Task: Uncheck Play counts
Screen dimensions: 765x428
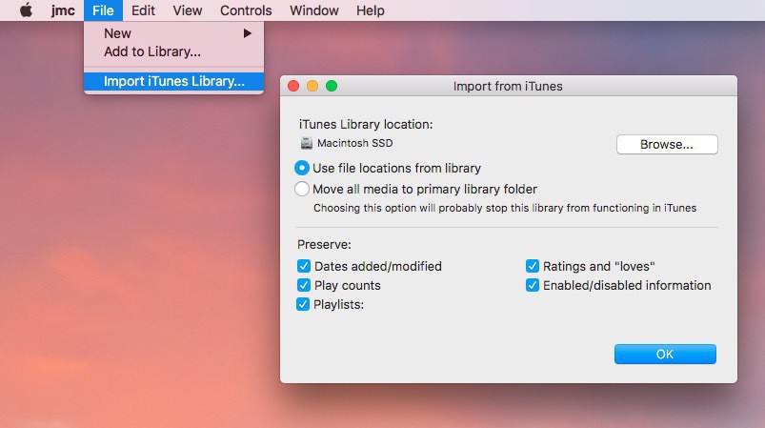Action: pos(304,285)
